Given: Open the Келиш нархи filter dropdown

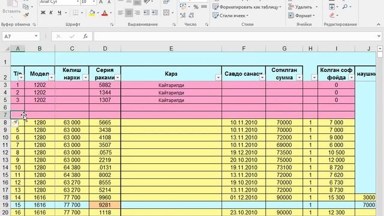Looking at the screenshot, I should [x=85, y=77].
